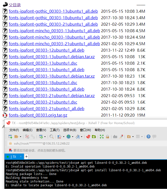Open fonts-ipafont_00303-18ubuntu1.debian.tar.xz link
Screen dimensions: 167x189
pyautogui.click(x=52, y=76)
